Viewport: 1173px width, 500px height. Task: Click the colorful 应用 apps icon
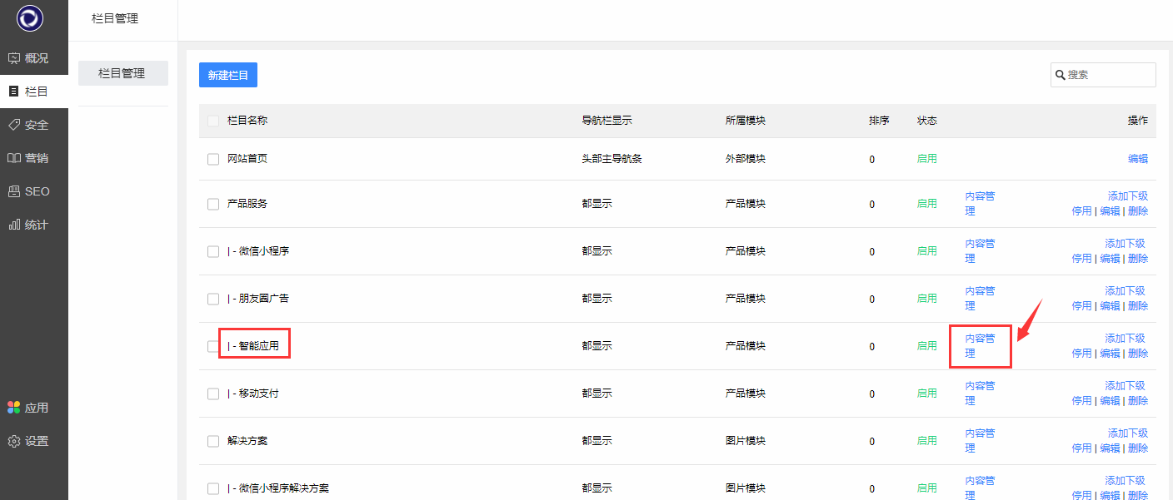(13, 408)
